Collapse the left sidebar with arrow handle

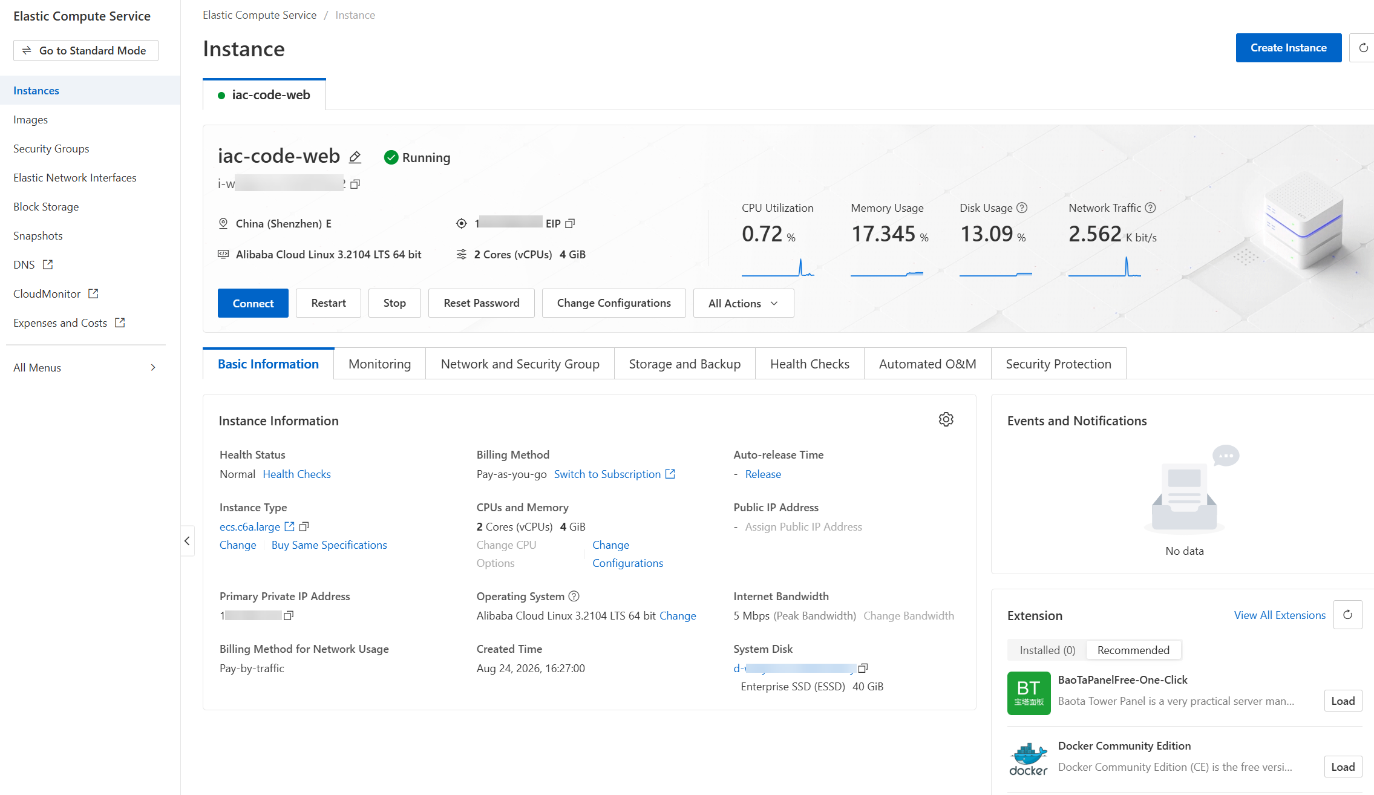(187, 541)
